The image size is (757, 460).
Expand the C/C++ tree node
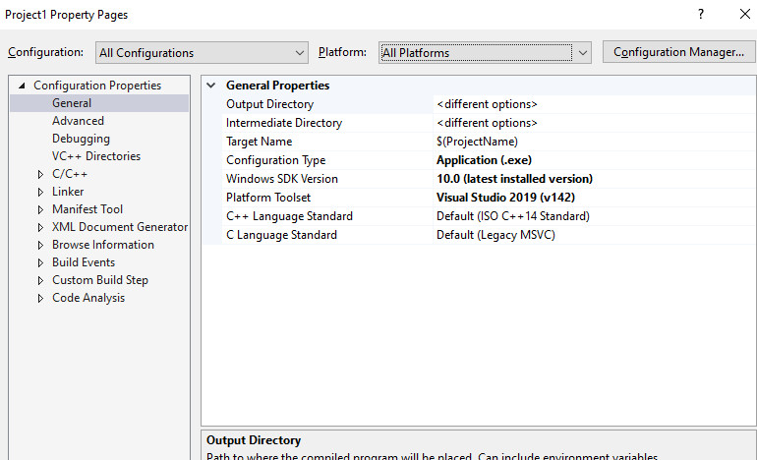tap(40, 175)
